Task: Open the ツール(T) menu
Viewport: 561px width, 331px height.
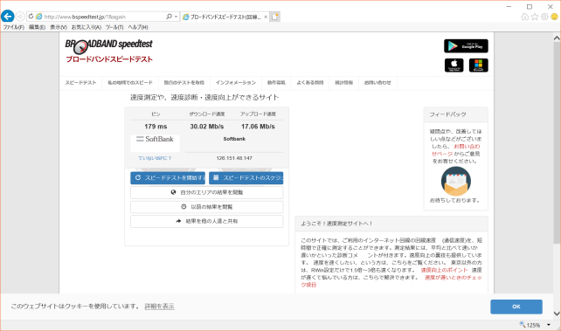Action: (114, 27)
